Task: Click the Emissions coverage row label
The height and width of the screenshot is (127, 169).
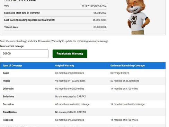Action: [8, 96]
